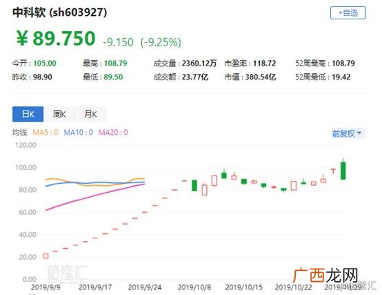The image size is (382, 295).
Task: Click the pink MA20 line on chart
Action: tap(95, 196)
